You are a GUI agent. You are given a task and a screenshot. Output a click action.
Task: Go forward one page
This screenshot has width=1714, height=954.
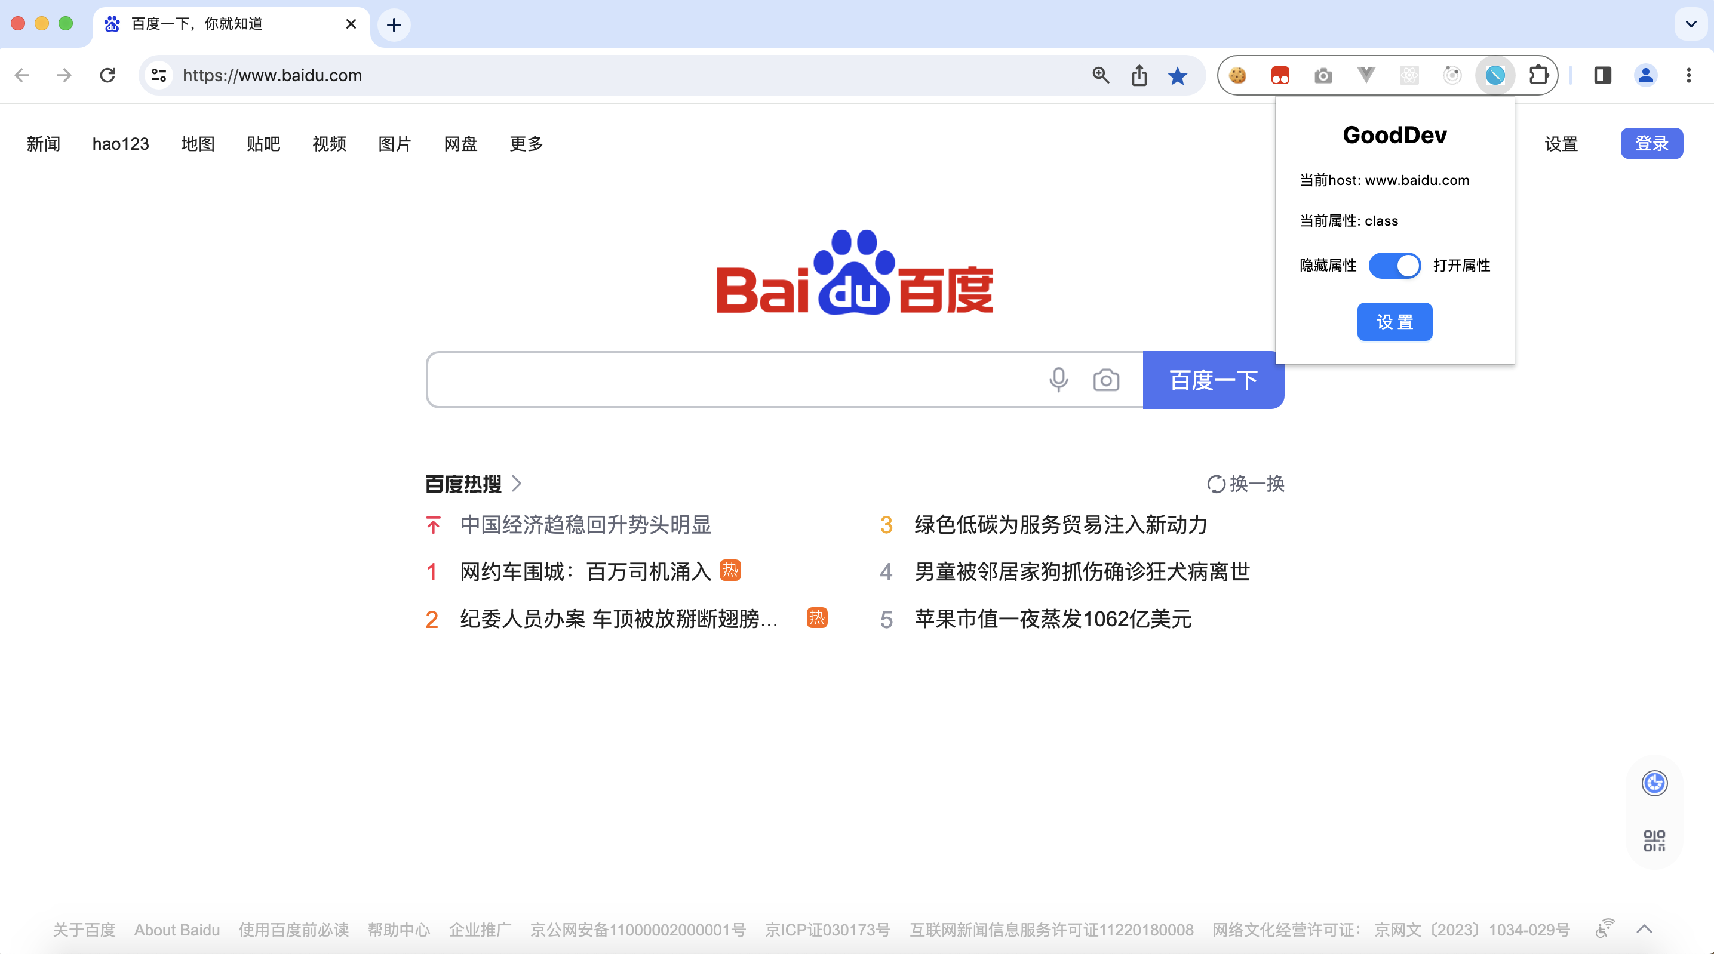(x=64, y=75)
